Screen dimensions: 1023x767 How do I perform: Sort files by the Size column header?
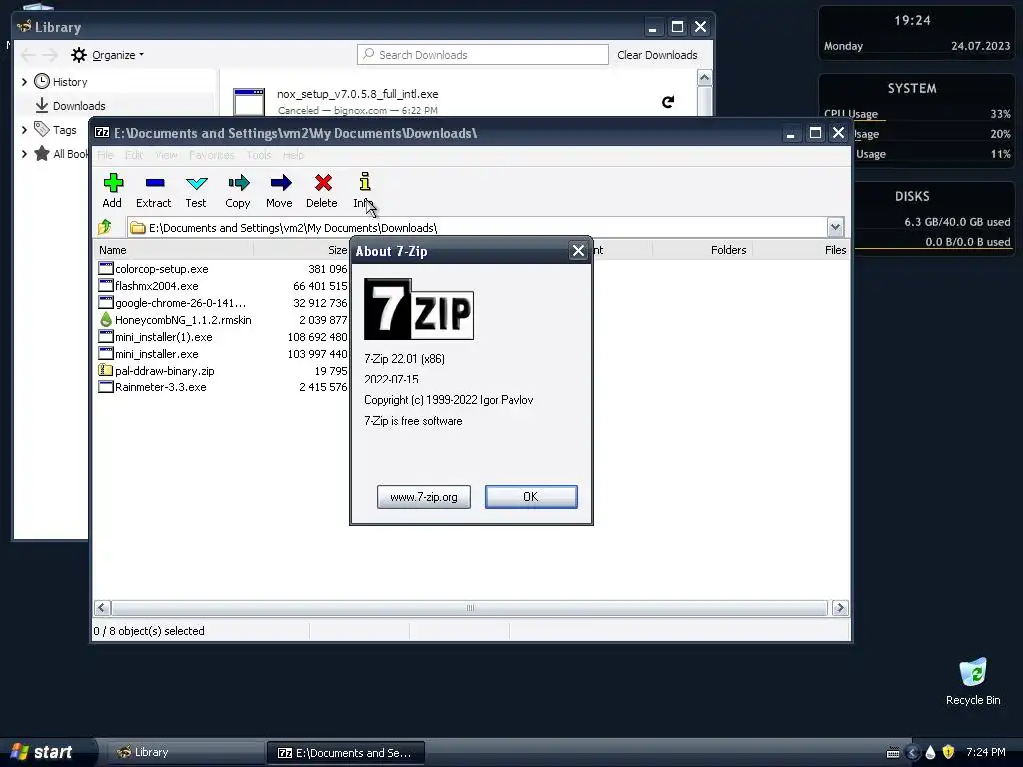coord(301,249)
